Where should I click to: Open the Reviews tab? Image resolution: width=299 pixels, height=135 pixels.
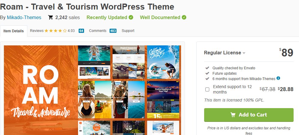point(37,31)
